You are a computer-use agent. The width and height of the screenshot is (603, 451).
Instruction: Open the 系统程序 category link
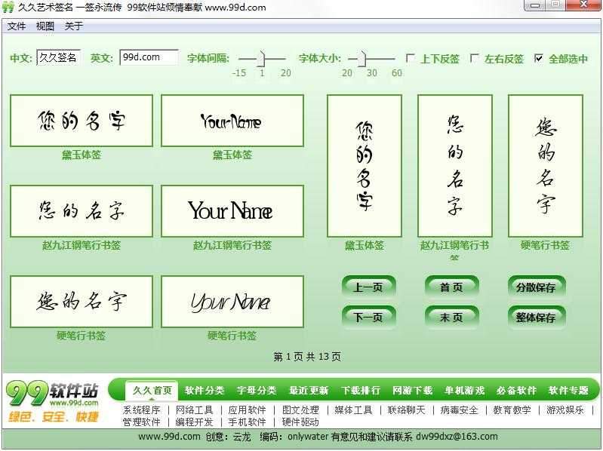point(142,410)
